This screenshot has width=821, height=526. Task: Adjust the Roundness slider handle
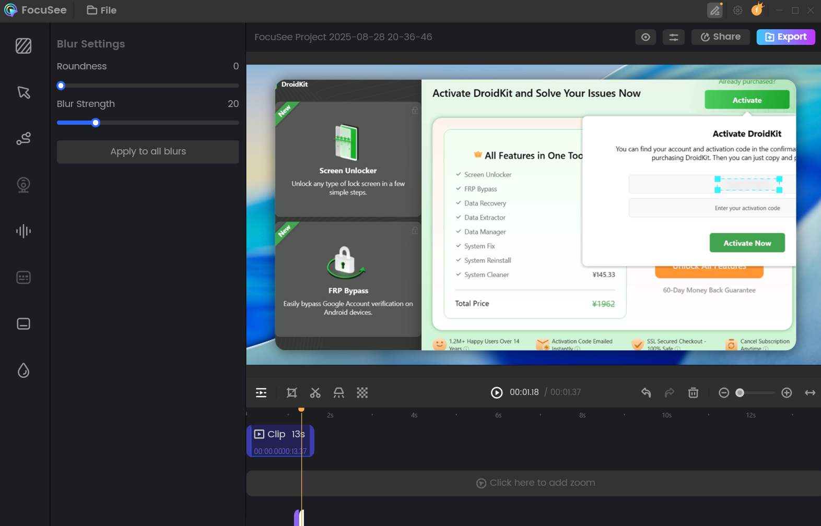61,86
